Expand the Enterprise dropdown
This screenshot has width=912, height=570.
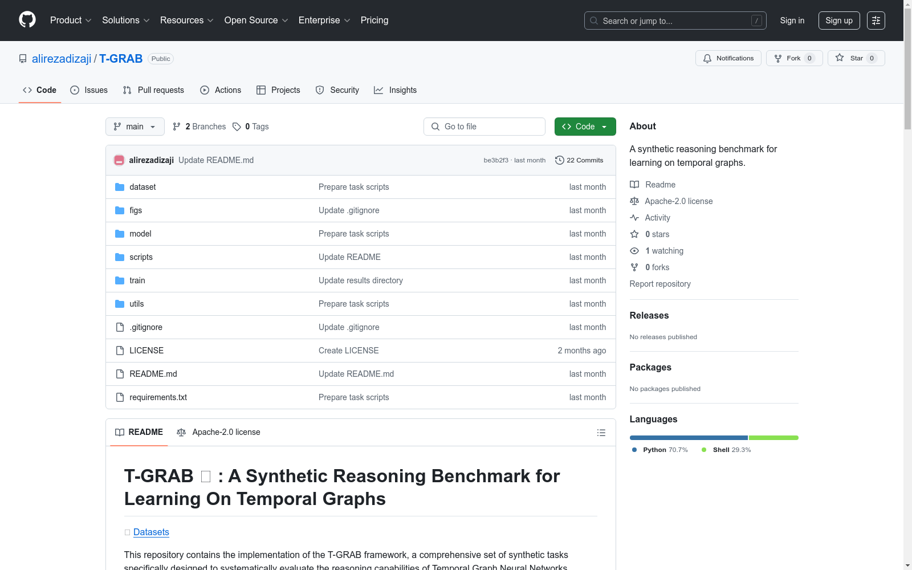pos(324,21)
